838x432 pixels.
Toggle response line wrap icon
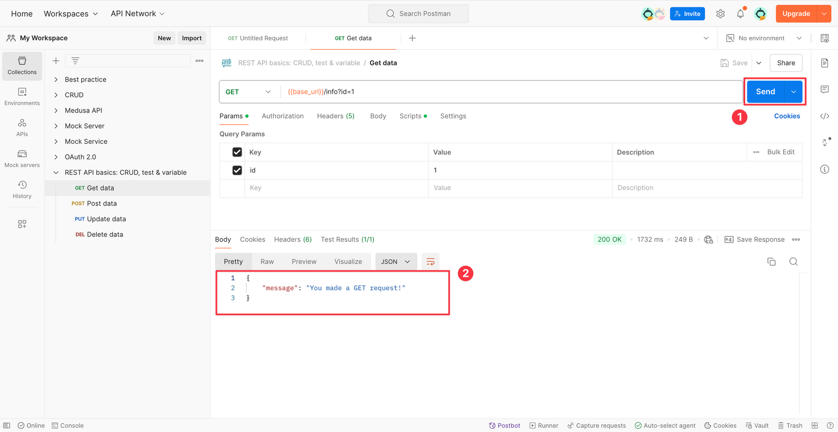click(x=431, y=262)
